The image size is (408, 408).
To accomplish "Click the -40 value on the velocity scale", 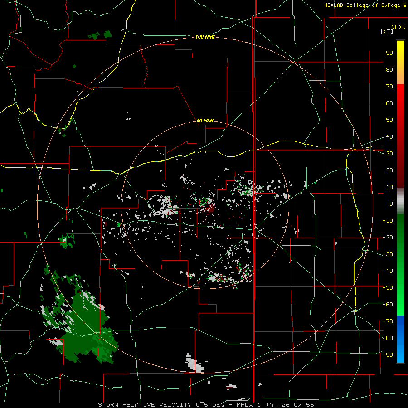I will point(388,271).
